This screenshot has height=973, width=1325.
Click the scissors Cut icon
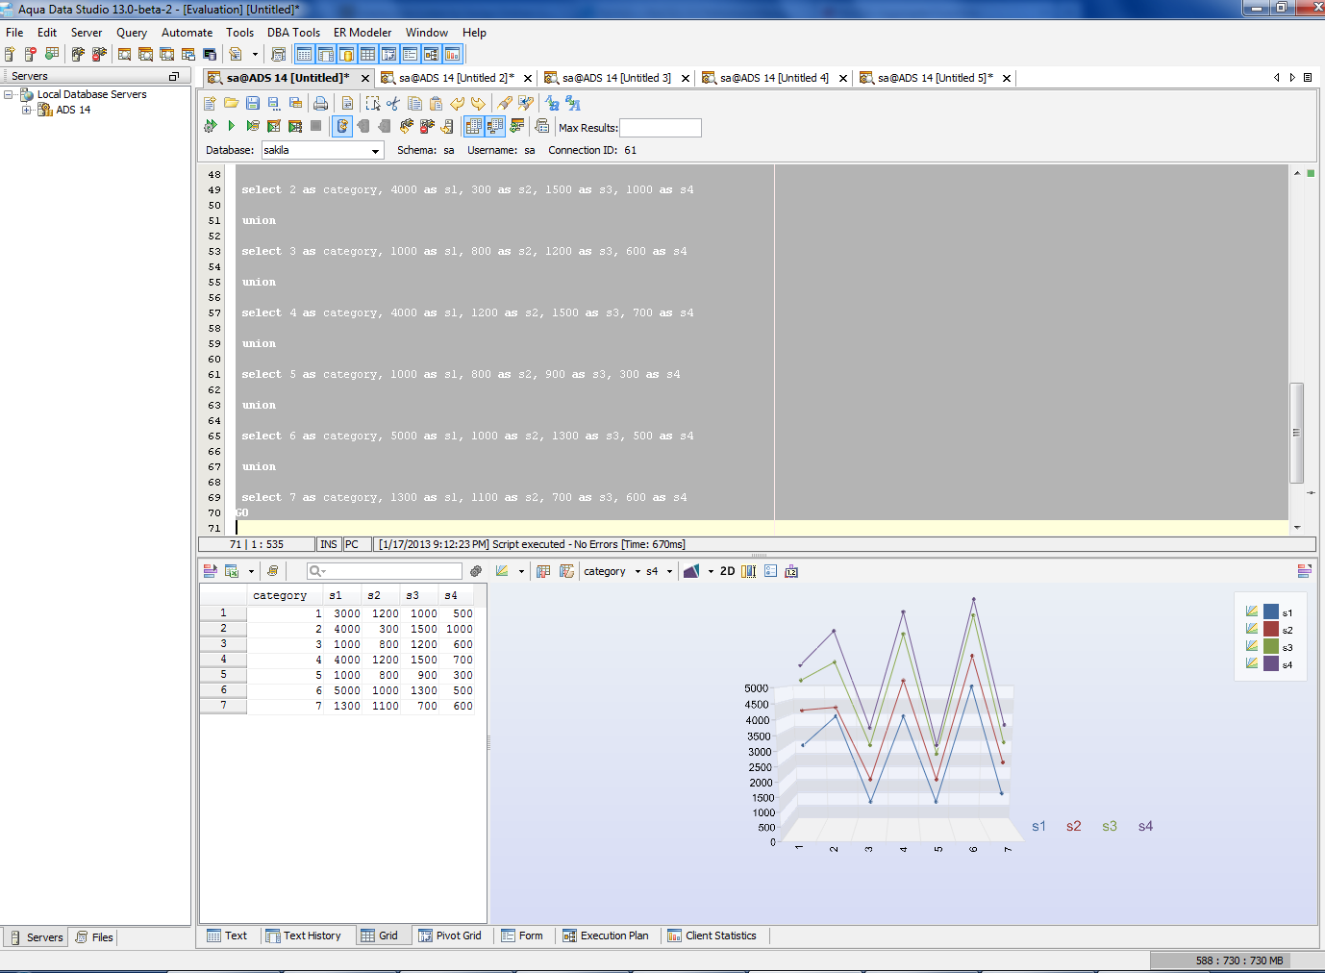tap(393, 103)
